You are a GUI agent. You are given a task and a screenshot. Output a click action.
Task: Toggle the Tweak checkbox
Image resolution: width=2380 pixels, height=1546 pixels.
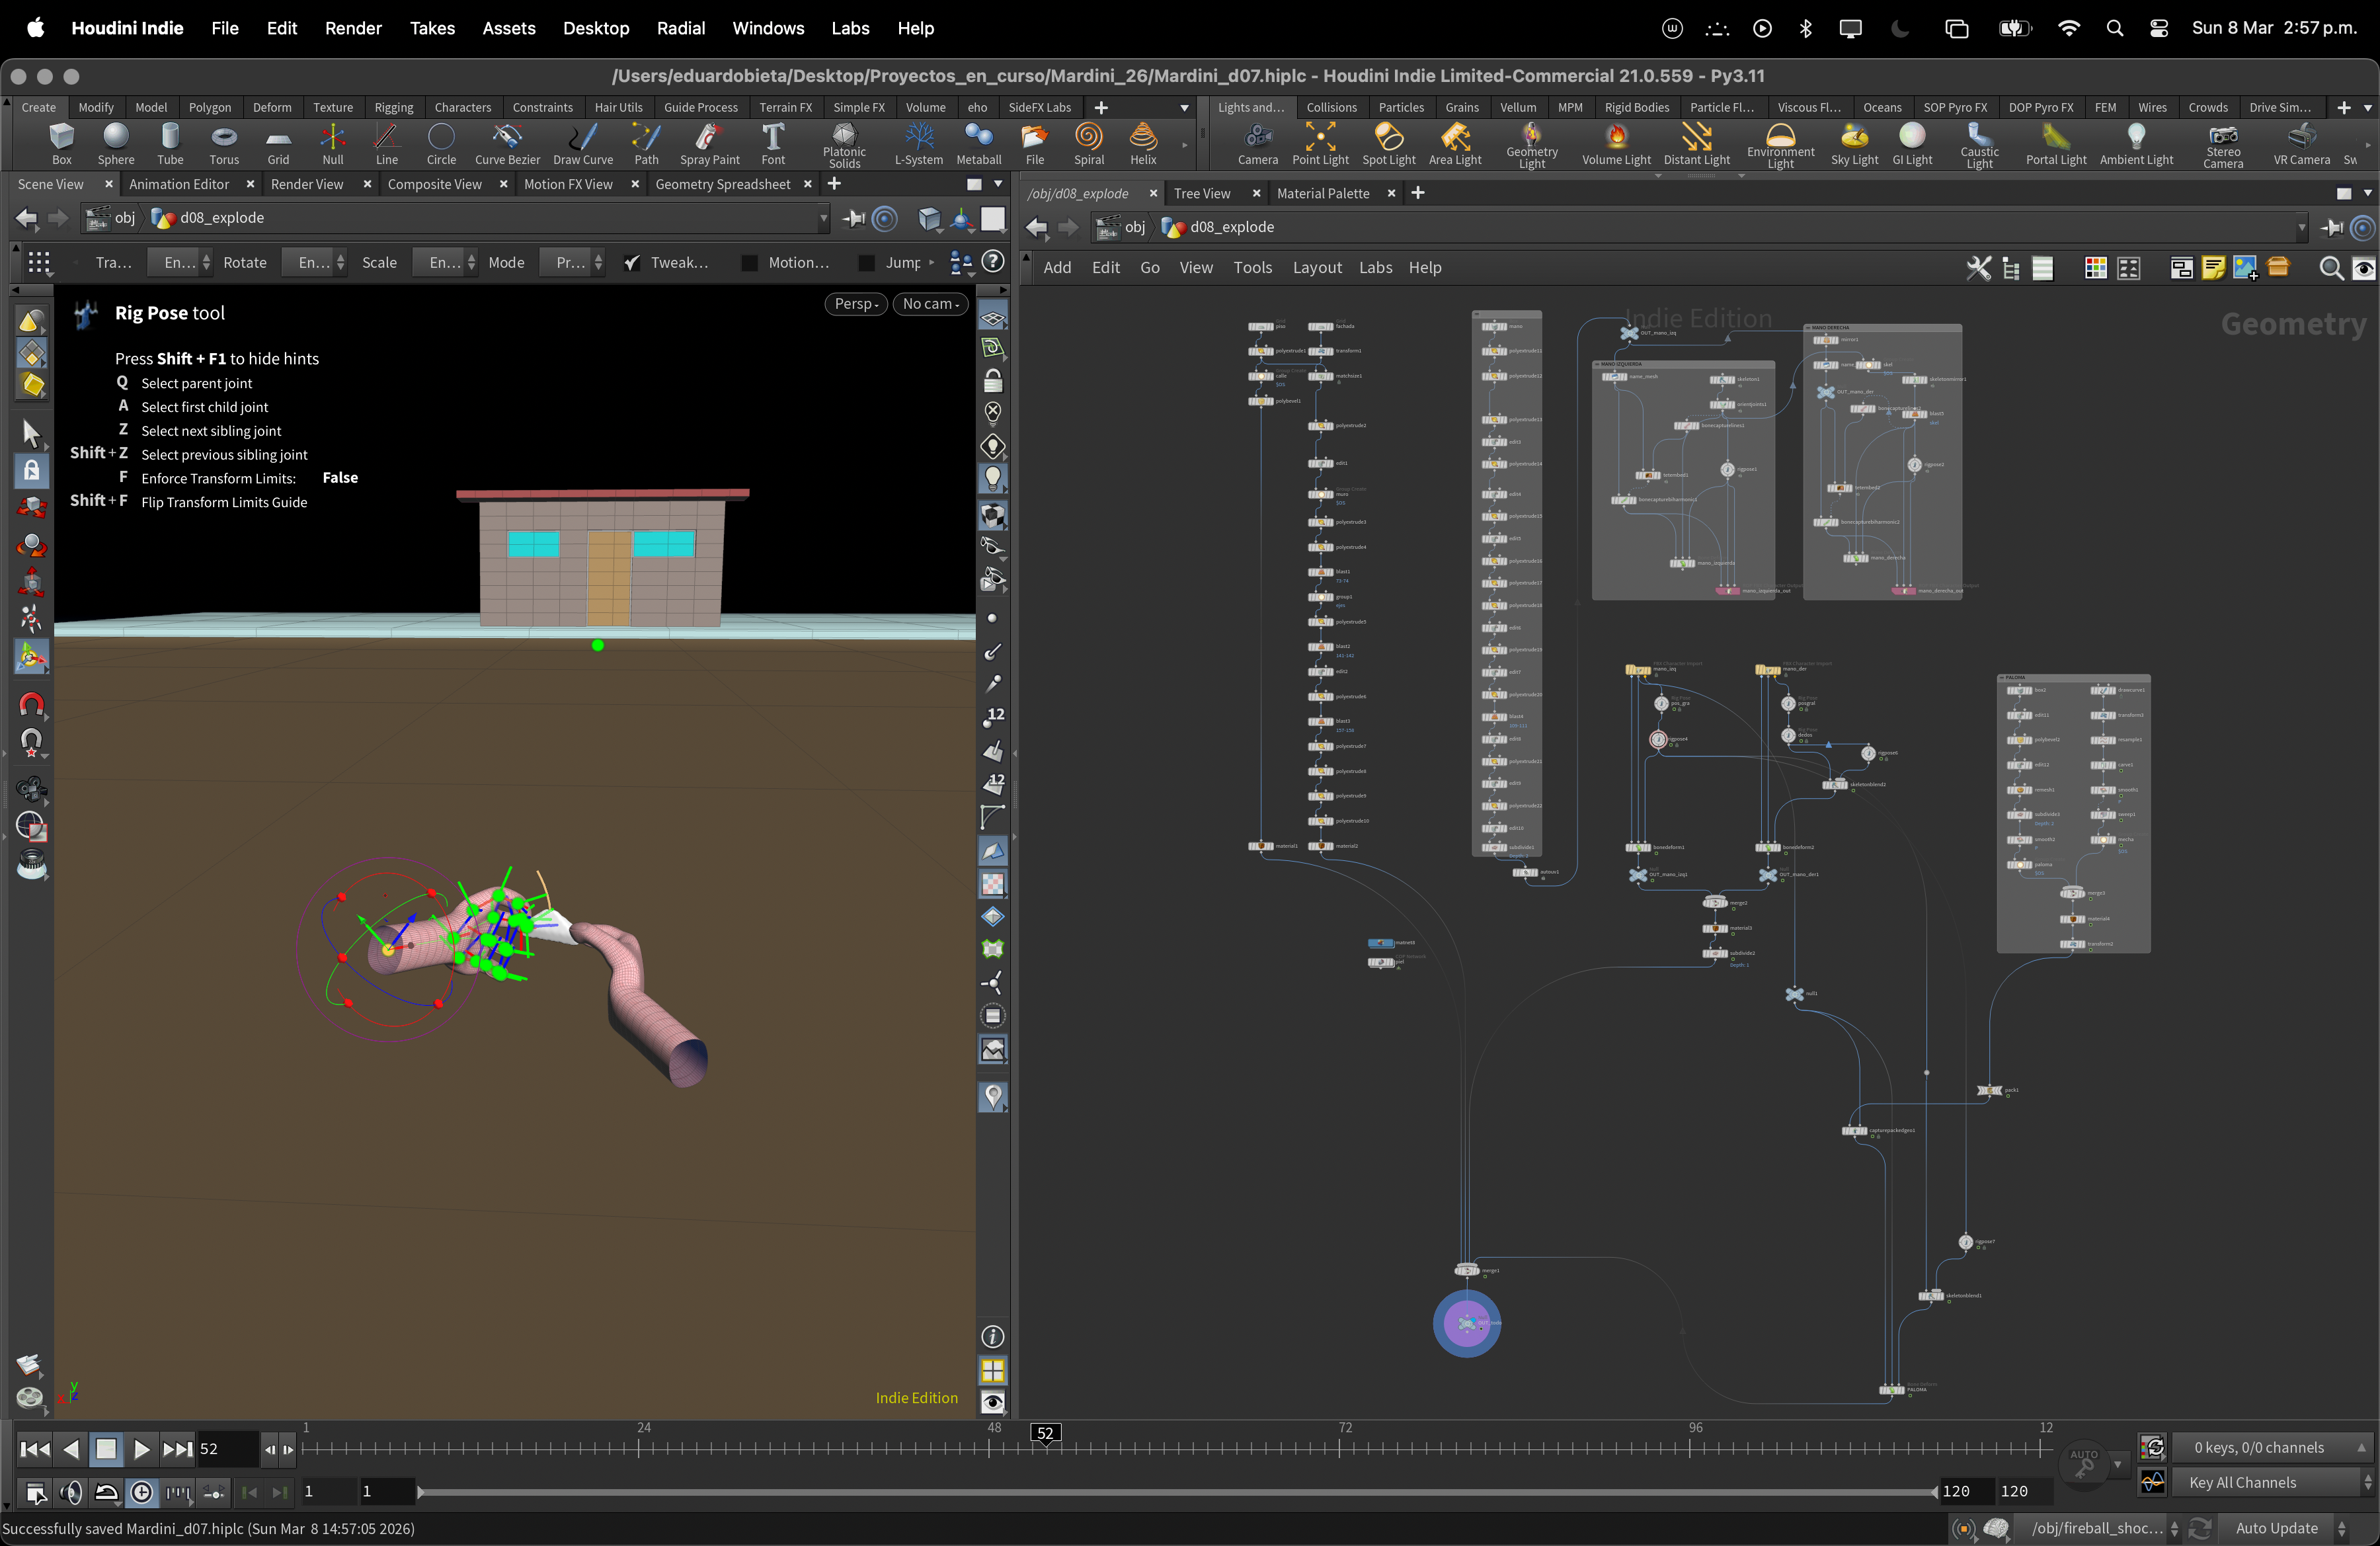(631, 263)
